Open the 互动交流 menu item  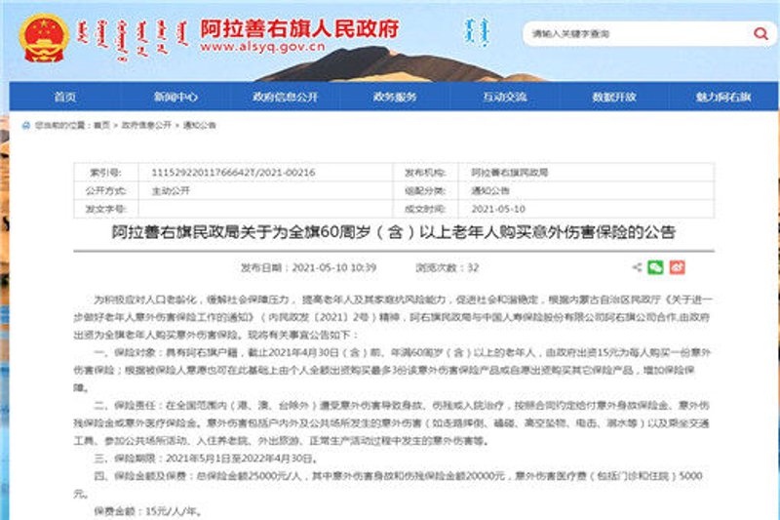click(505, 97)
